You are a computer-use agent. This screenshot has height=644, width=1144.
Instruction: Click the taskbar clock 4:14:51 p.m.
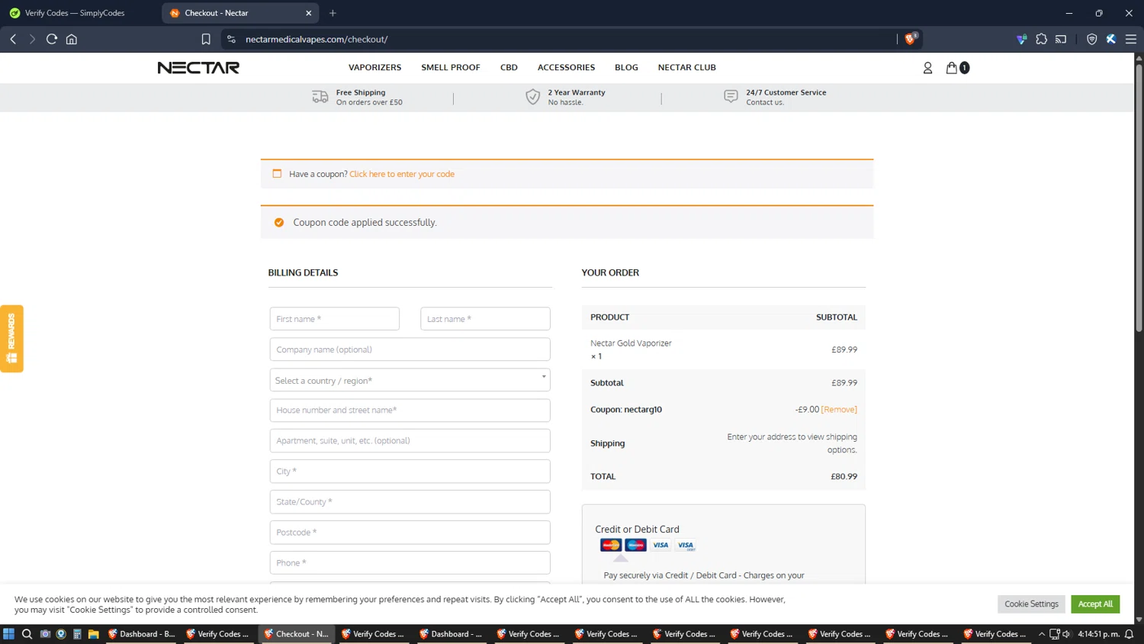pos(1098,634)
